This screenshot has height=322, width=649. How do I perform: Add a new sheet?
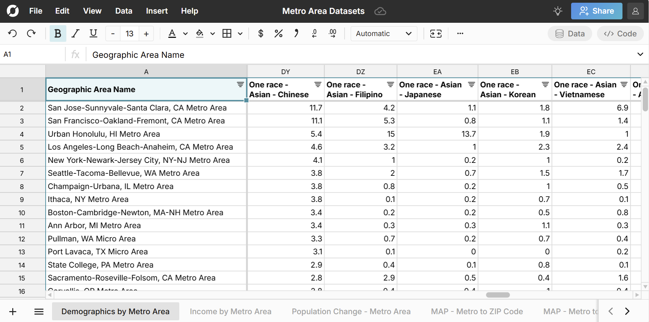click(x=13, y=311)
